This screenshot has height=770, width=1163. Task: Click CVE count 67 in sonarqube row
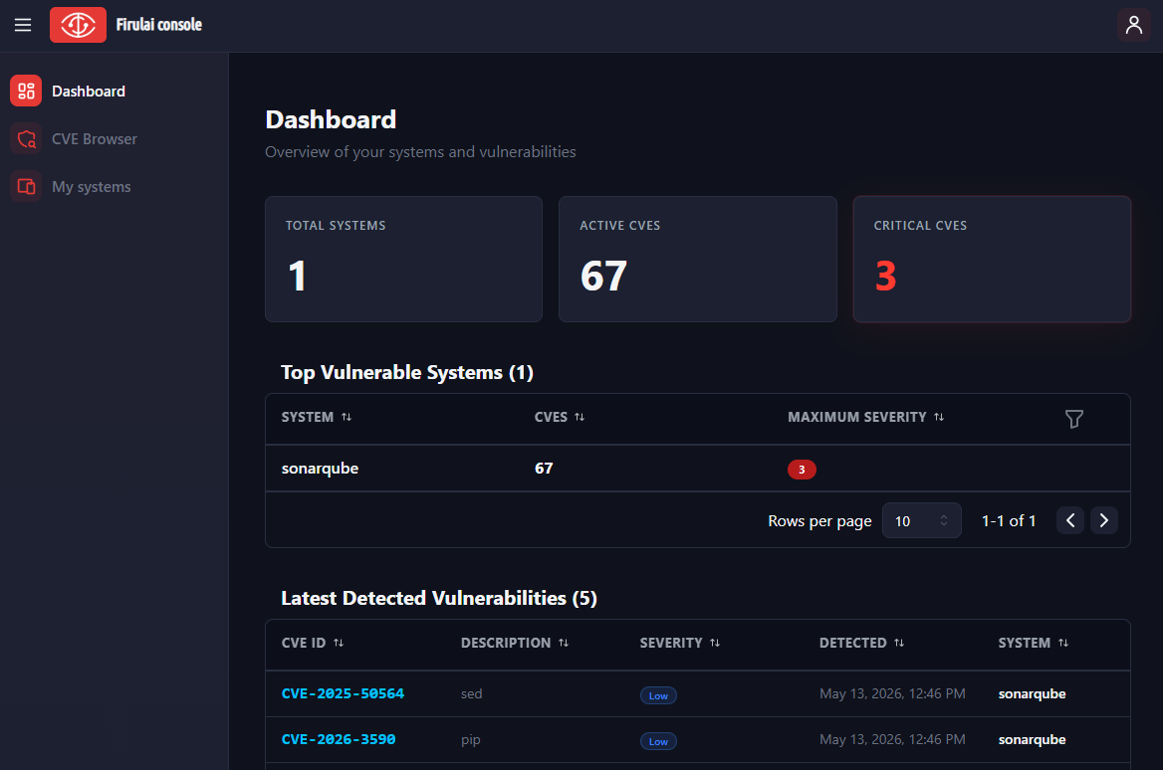coord(544,469)
